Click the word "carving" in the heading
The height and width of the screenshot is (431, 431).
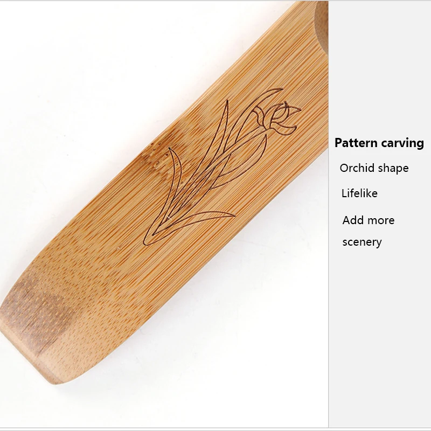pos(402,144)
